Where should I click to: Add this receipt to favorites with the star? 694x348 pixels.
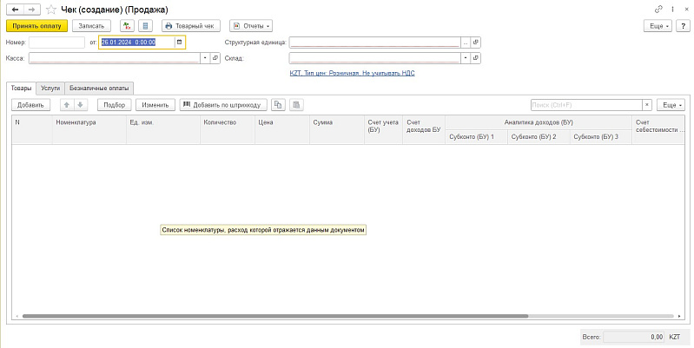point(50,9)
